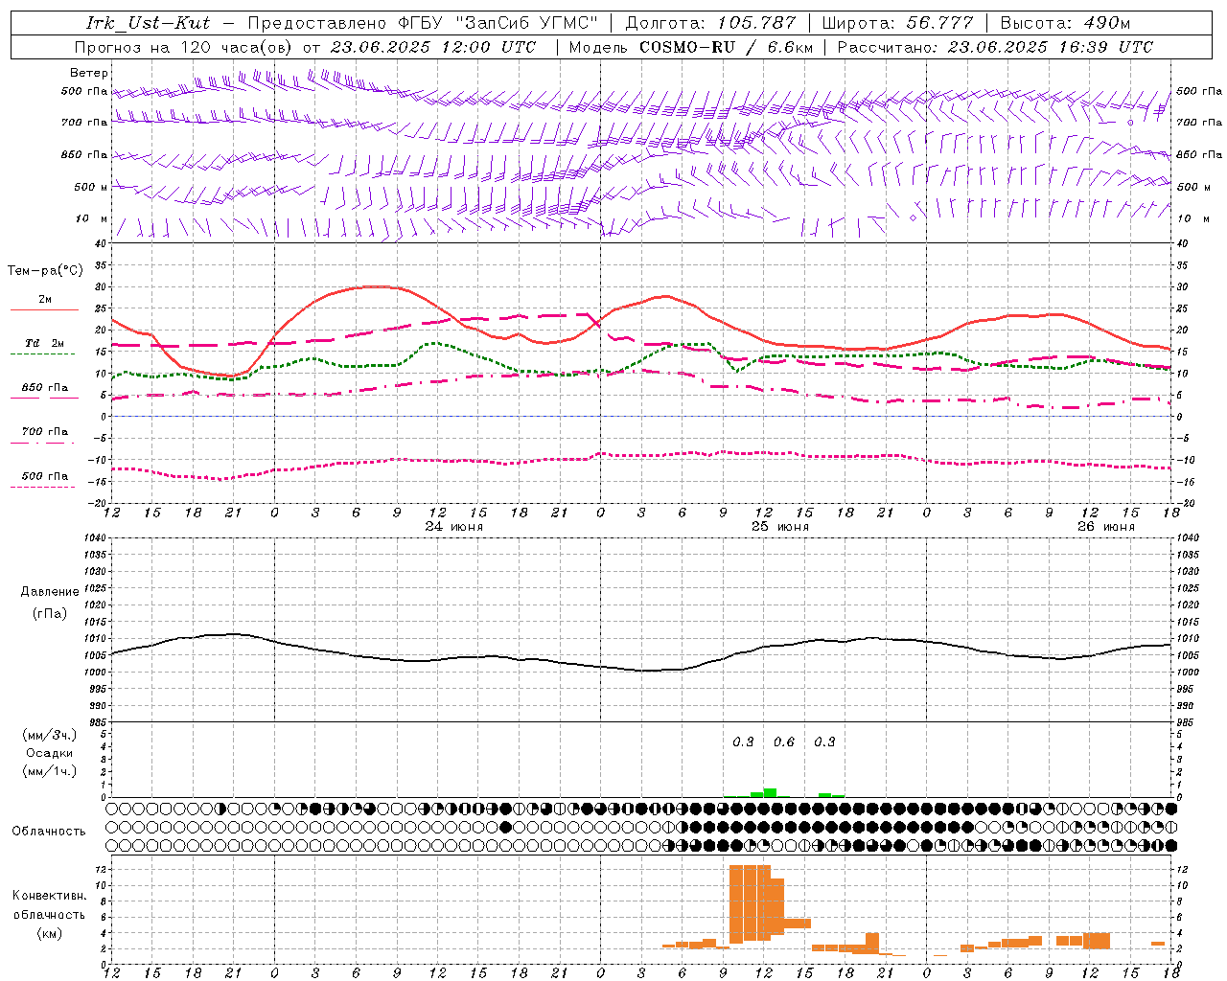Select the (мм/3ч.) unit label
Image resolution: width=1227 pixels, height=981 pixels.
tap(50, 735)
